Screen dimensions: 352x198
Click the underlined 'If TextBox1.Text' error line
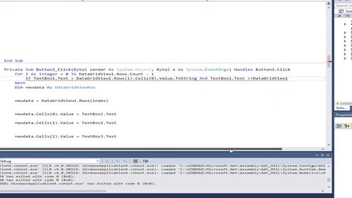157,78
